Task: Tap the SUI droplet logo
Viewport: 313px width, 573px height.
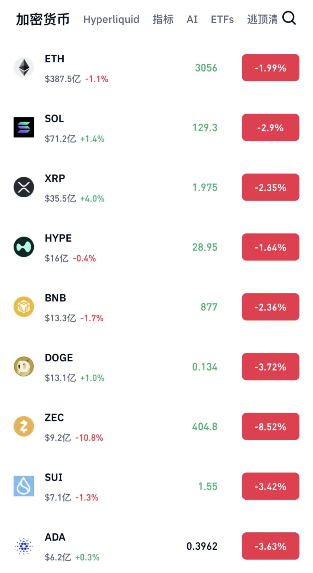Action: (24, 486)
